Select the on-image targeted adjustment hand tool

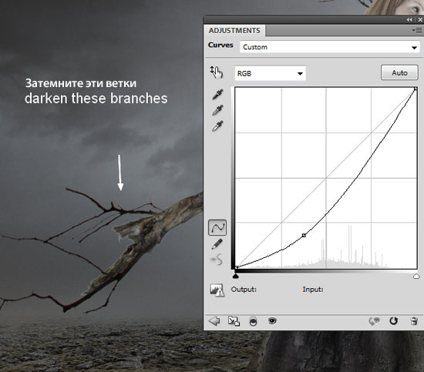coord(217,72)
